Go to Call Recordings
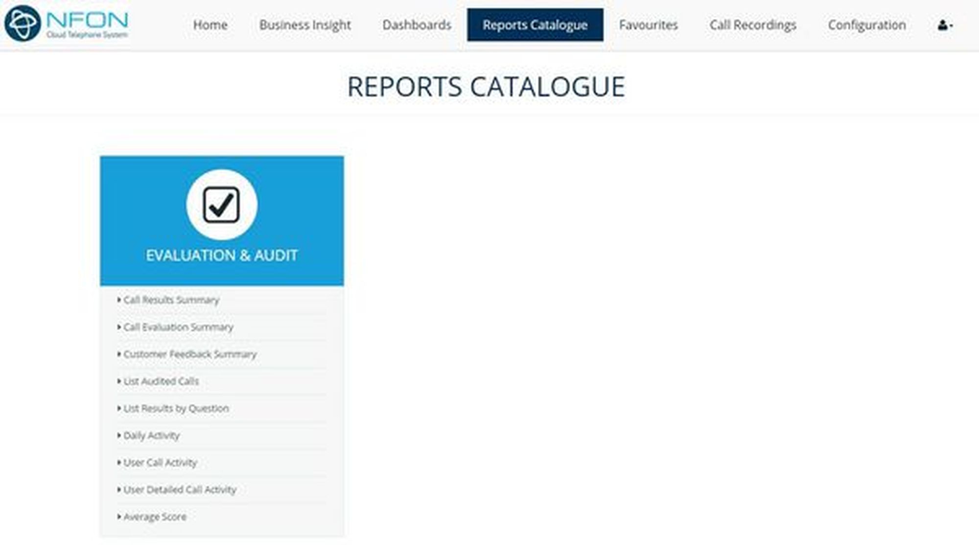This screenshot has width=979, height=545. pos(752,25)
